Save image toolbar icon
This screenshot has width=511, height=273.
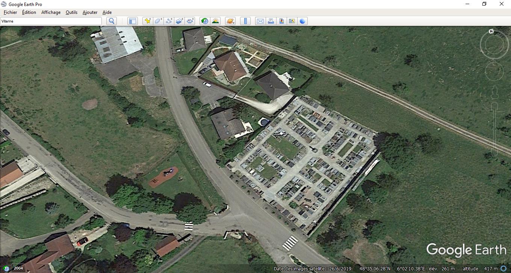pyautogui.click(x=281, y=21)
